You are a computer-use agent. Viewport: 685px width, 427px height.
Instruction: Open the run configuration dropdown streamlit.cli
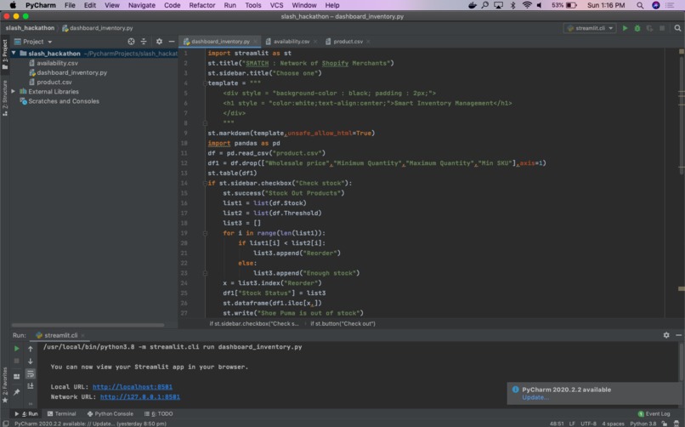point(591,28)
